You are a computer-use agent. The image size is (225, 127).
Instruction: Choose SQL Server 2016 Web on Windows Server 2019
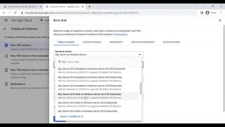(97, 111)
